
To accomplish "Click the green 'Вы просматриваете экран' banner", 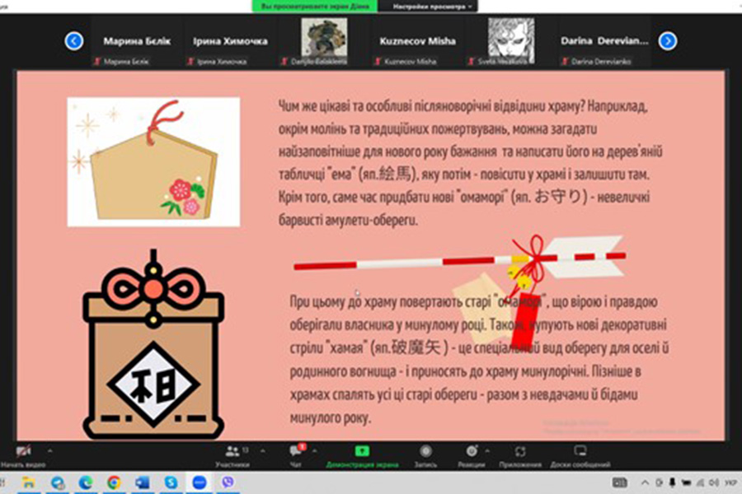I will 315,7.
